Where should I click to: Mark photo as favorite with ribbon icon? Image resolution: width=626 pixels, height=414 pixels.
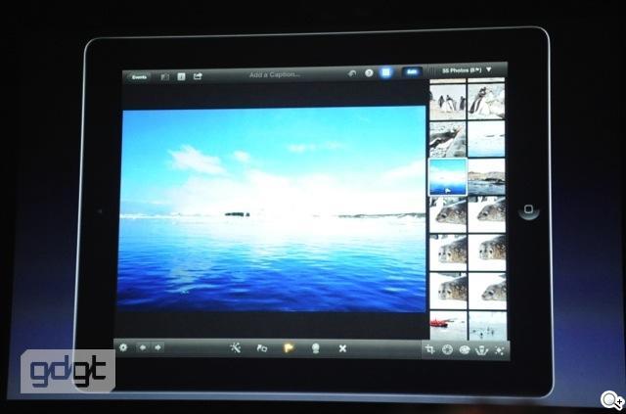(315, 347)
